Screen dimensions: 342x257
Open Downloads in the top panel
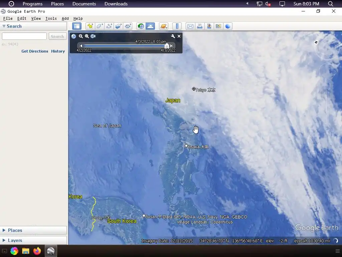tap(116, 4)
